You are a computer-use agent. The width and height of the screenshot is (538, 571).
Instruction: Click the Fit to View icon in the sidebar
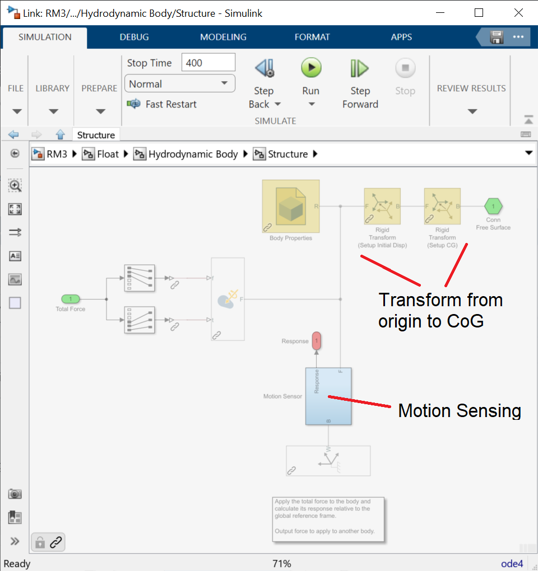pyautogui.click(x=15, y=209)
